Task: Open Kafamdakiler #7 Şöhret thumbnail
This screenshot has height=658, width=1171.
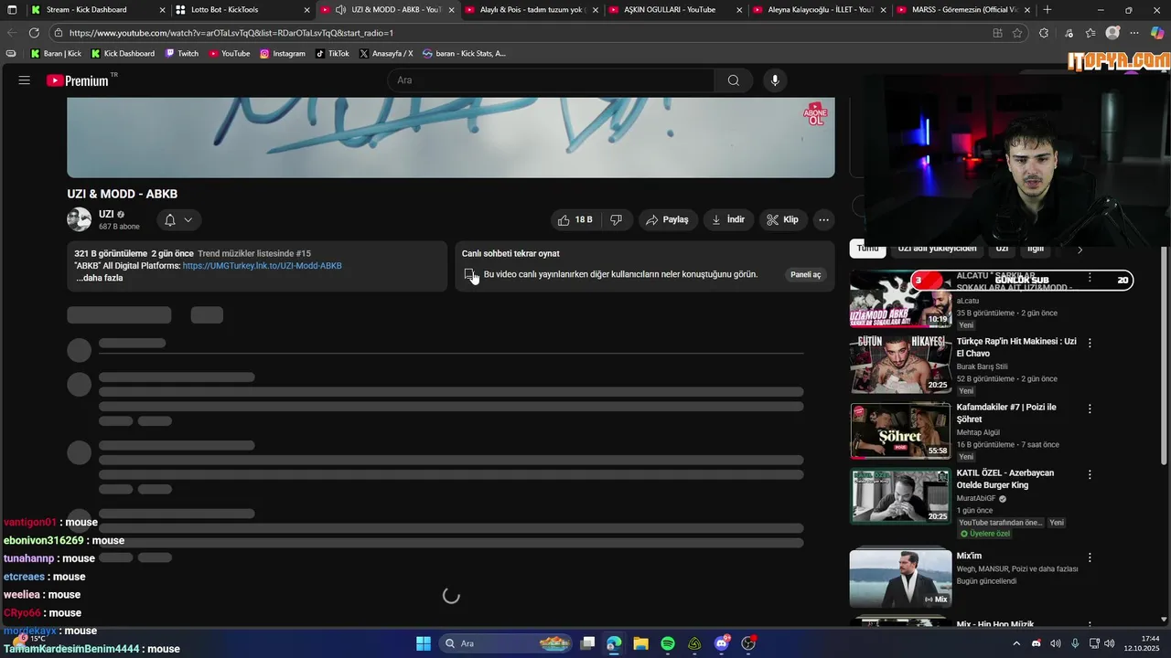Action: tap(900, 431)
